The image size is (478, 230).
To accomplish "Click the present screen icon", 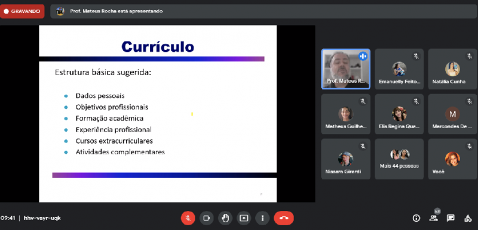I will [x=244, y=218].
